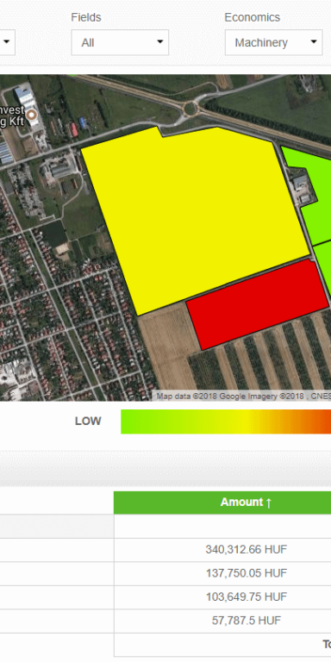Image resolution: width=331 pixels, height=662 pixels.
Task: Click the Map data Google Imagery attribution
Action: [242, 397]
